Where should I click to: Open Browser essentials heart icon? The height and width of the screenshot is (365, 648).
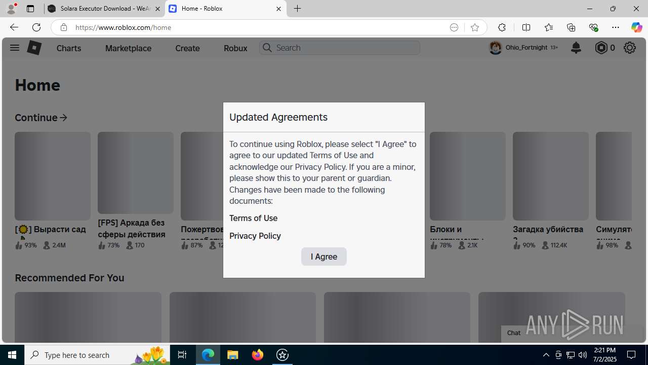pyautogui.click(x=593, y=27)
